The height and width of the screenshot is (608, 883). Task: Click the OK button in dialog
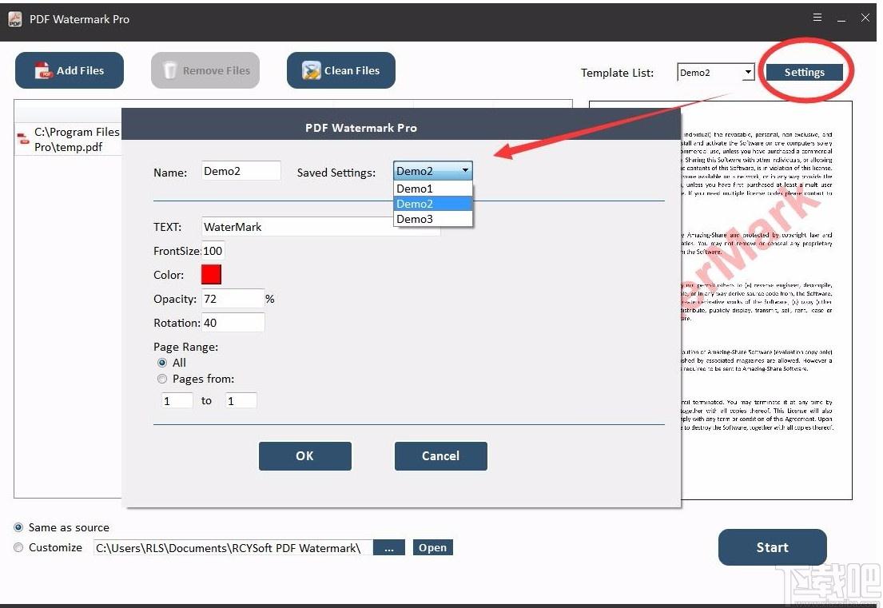click(x=304, y=456)
